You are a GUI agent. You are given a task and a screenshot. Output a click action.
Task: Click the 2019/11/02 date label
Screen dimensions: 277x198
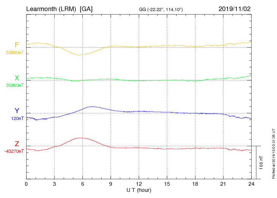coord(235,8)
